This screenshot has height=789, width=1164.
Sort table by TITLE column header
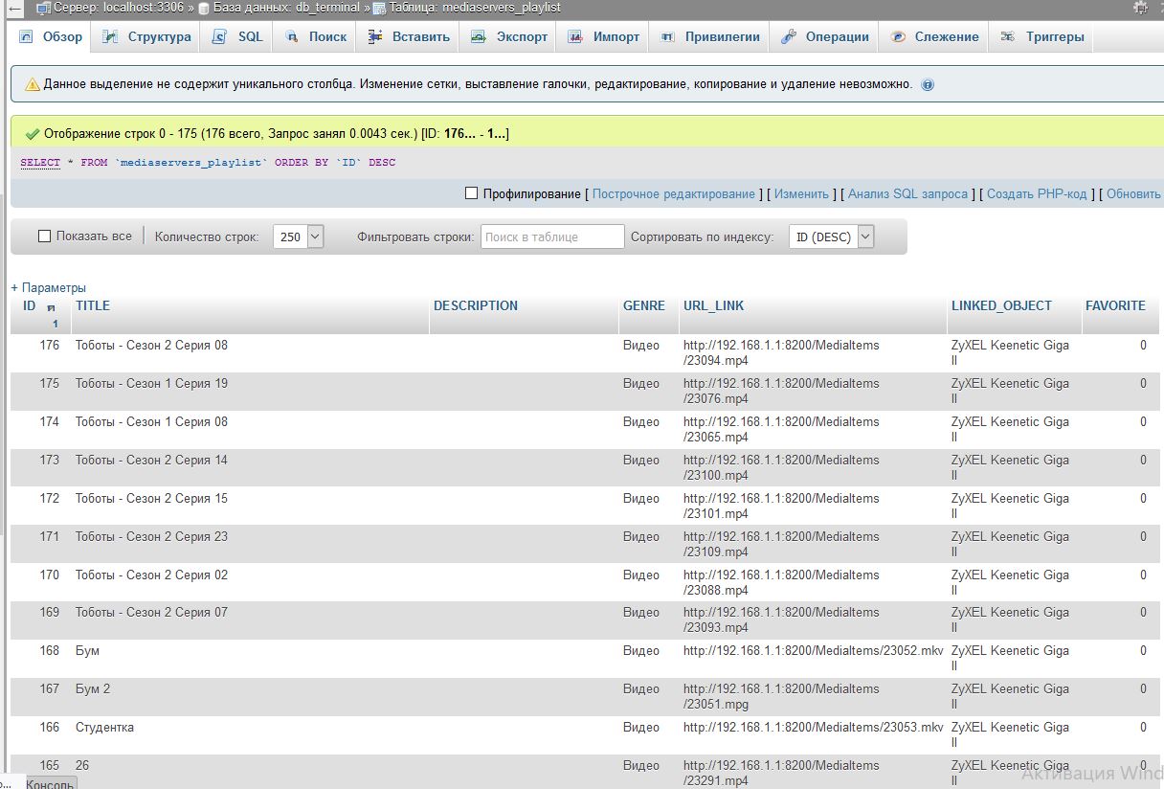pyautogui.click(x=93, y=305)
